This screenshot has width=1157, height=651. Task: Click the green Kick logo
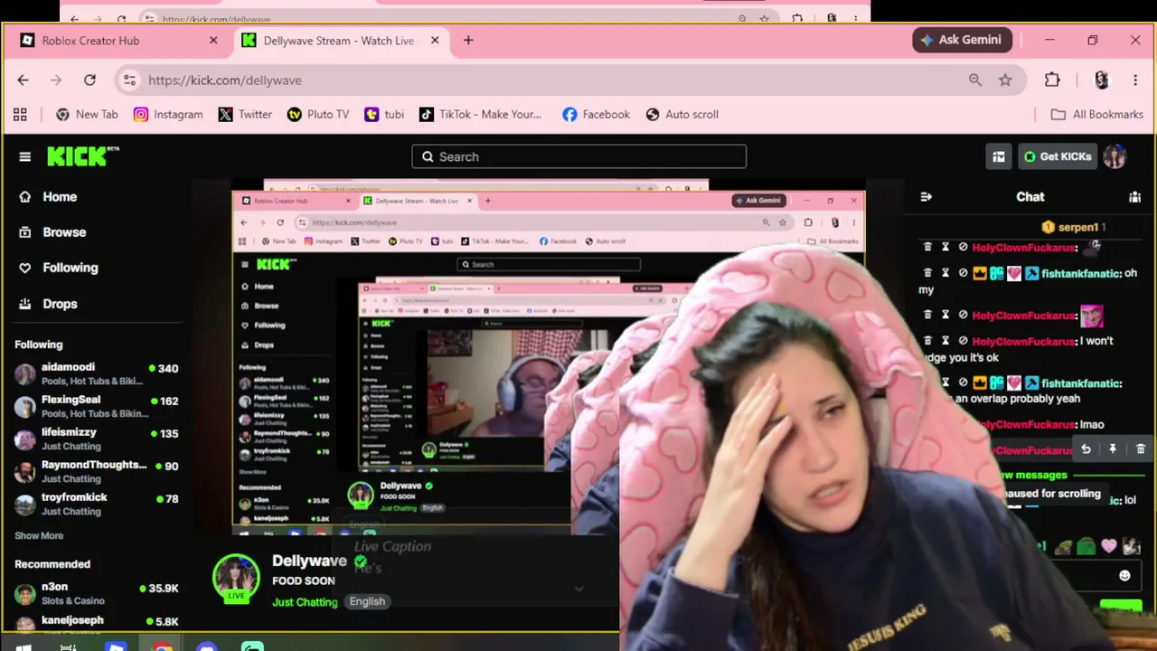[82, 156]
